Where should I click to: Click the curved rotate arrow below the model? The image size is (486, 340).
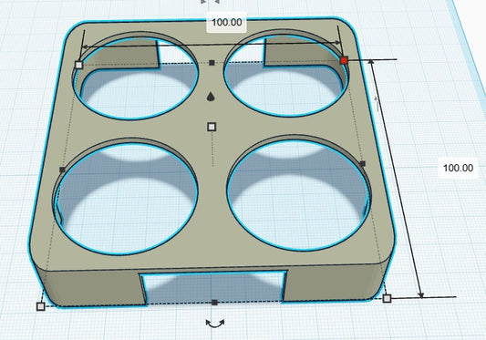pyautogui.click(x=215, y=324)
